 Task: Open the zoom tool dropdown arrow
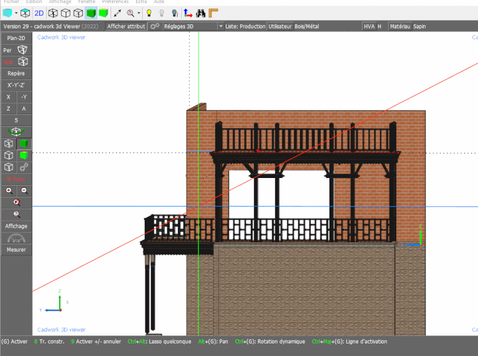pos(139,12)
